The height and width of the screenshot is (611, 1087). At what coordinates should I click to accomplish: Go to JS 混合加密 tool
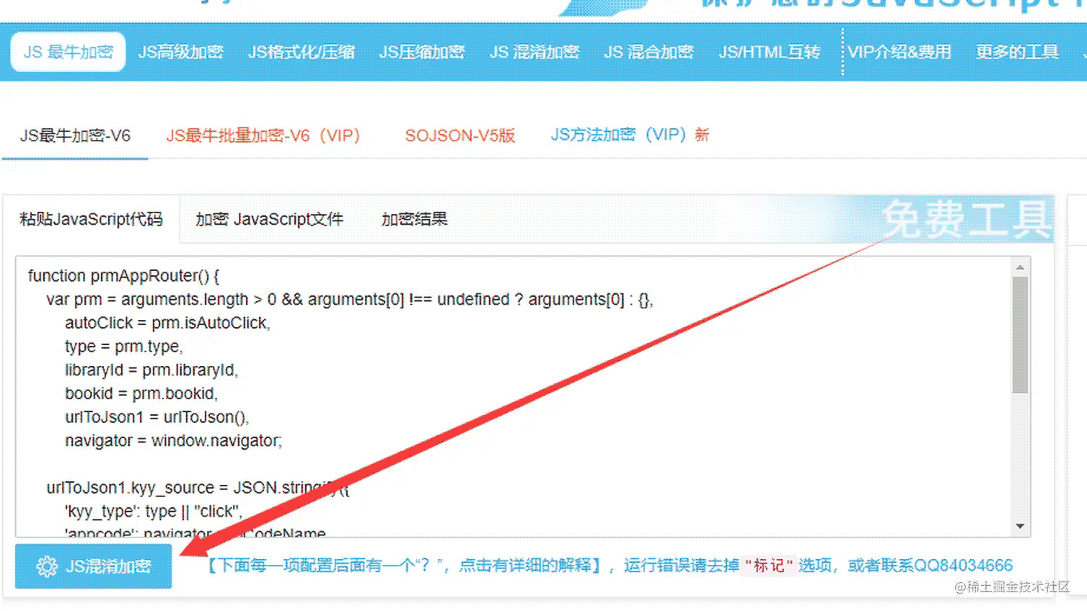click(649, 51)
